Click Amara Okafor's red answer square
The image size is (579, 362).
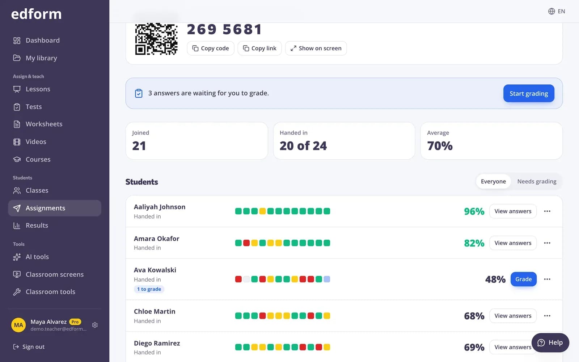tap(246, 243)
